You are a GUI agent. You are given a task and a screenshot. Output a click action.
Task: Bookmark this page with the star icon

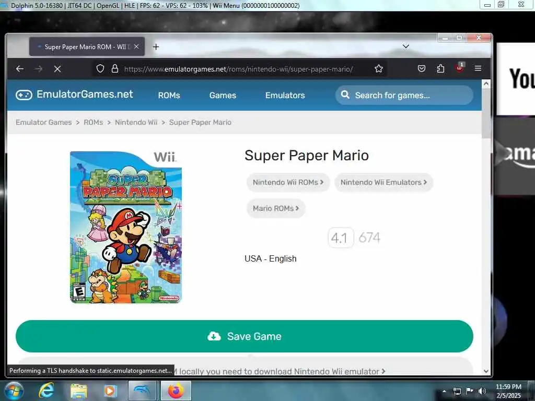pyautogui.click(x=379, y=68)
